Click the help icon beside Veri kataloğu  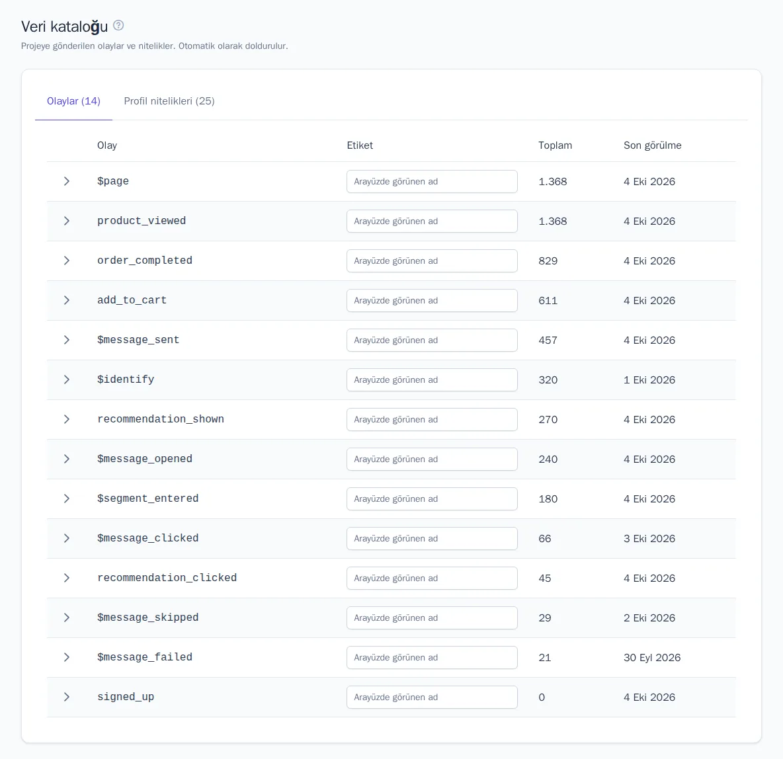pyautogui.click(x=118, y=26)
